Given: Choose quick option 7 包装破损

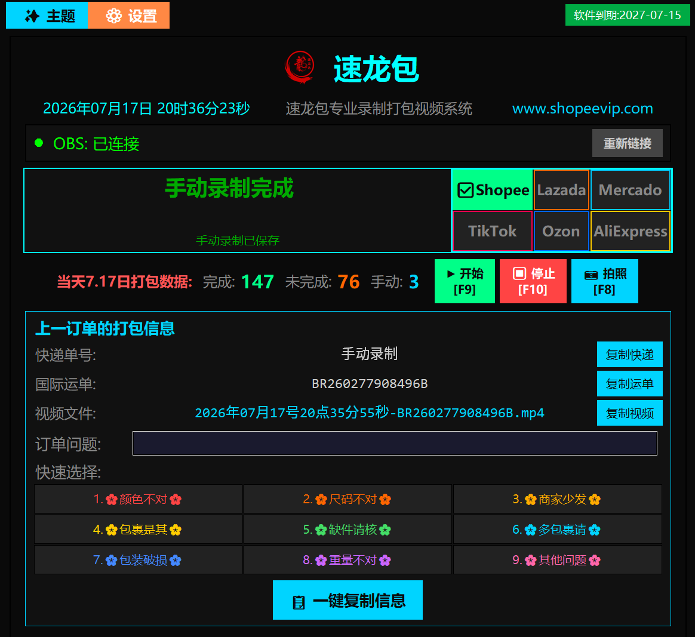Looking at the screenshot, I should [x=138, y=560].
